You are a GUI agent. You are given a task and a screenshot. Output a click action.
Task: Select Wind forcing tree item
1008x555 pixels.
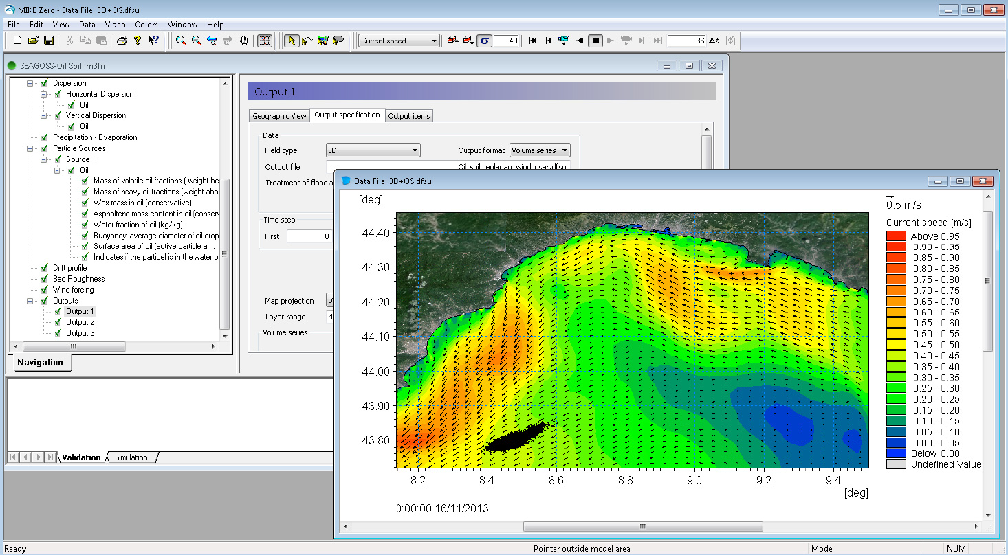coord(73,290)
